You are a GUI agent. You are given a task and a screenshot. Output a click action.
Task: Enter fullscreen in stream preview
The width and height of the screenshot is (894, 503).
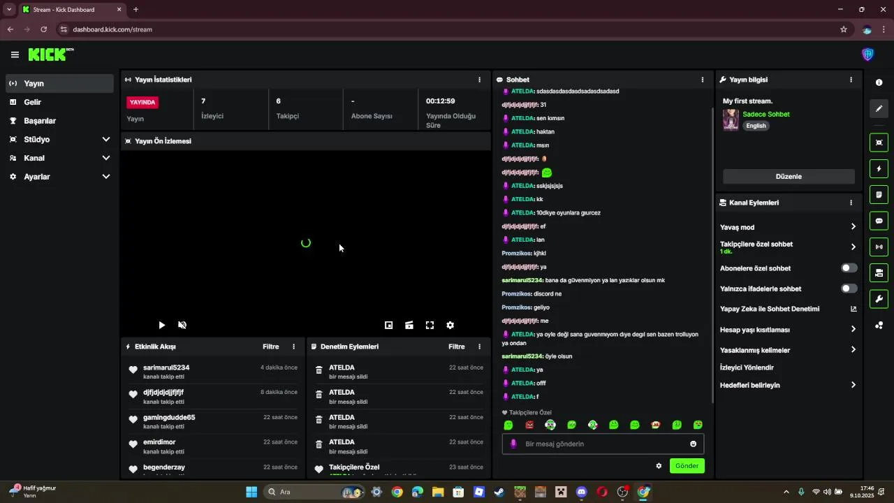tap(430, 325)
